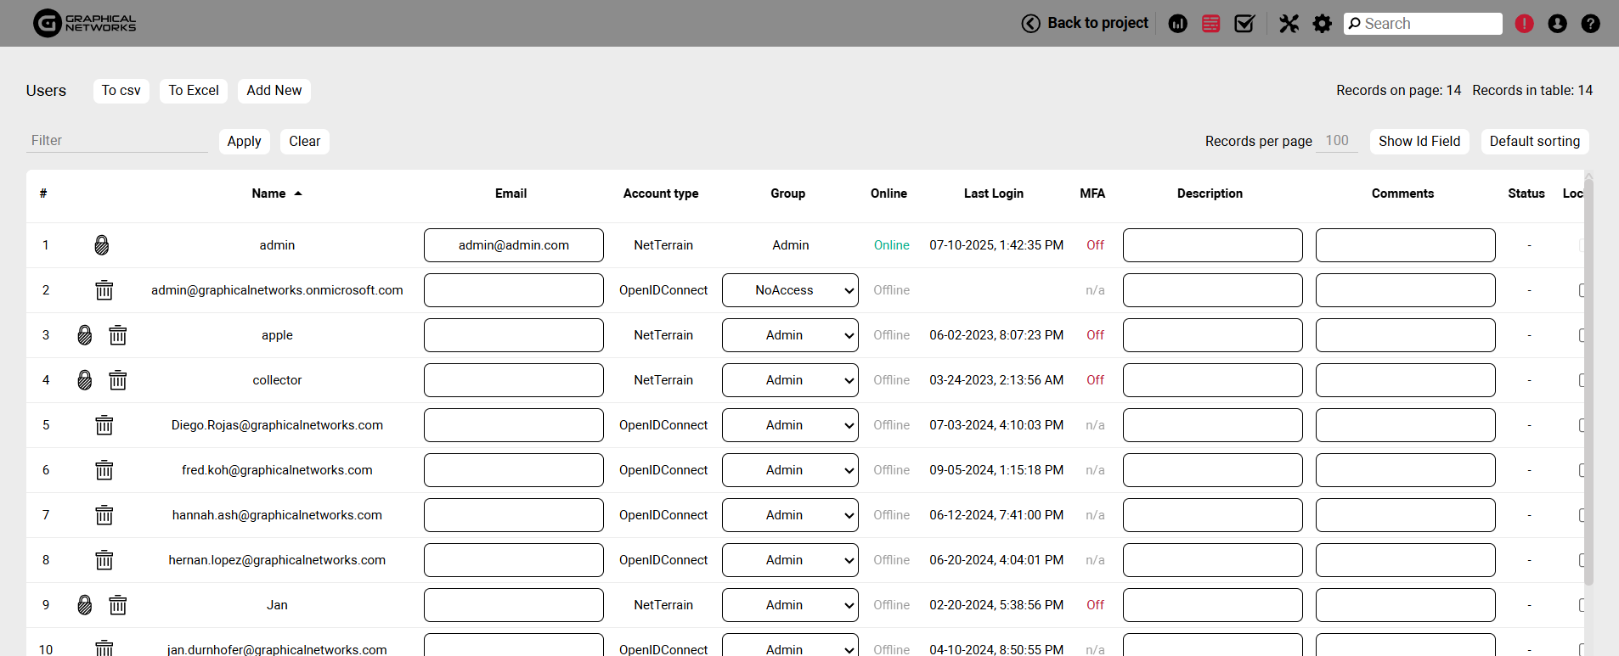Click the red alert exclamation icon

coord(1524,24)
